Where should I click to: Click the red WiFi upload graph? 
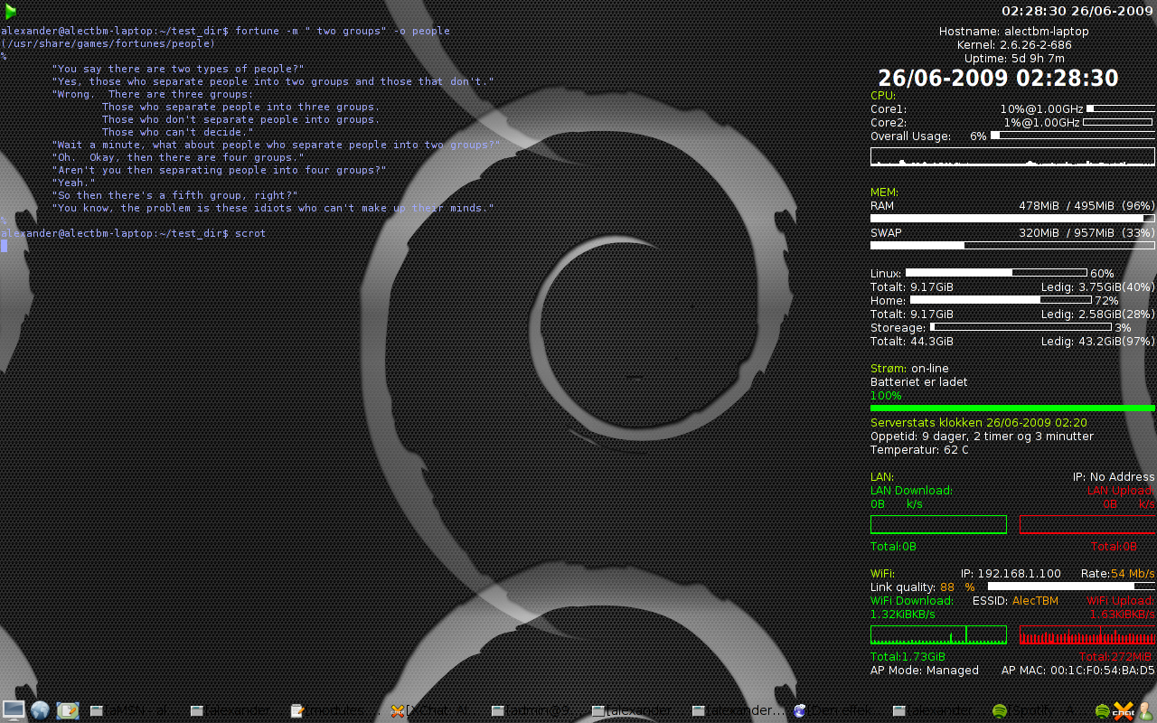1087,634
